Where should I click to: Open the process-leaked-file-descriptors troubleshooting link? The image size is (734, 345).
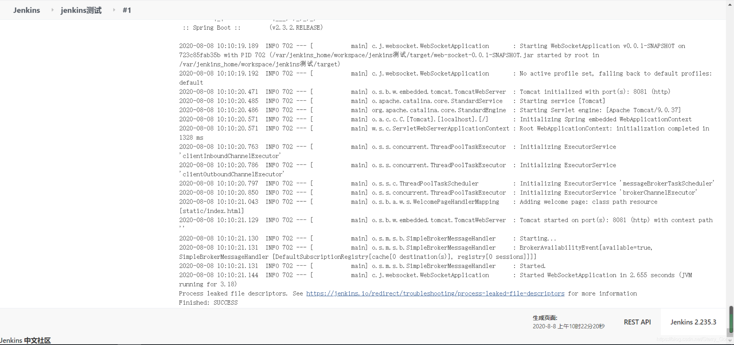coord(435,293)
